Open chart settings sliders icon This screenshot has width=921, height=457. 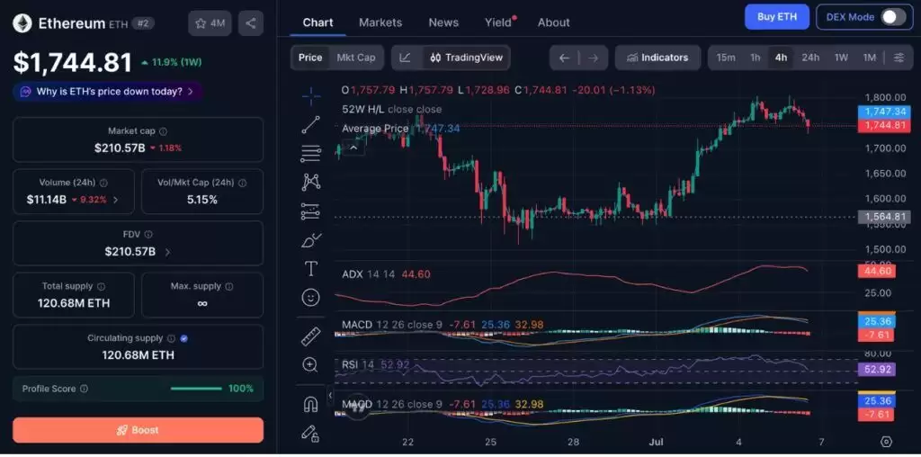pos(899,58)
